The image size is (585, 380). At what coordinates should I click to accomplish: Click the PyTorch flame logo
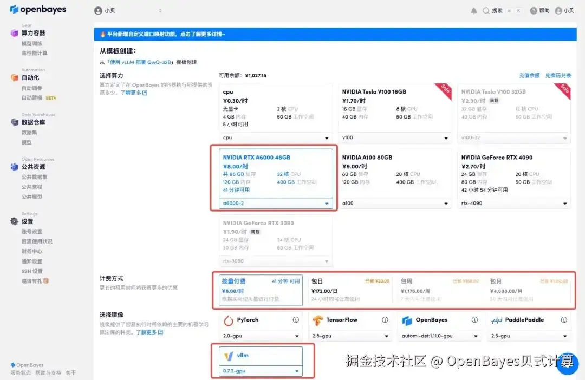pos(229,320)
